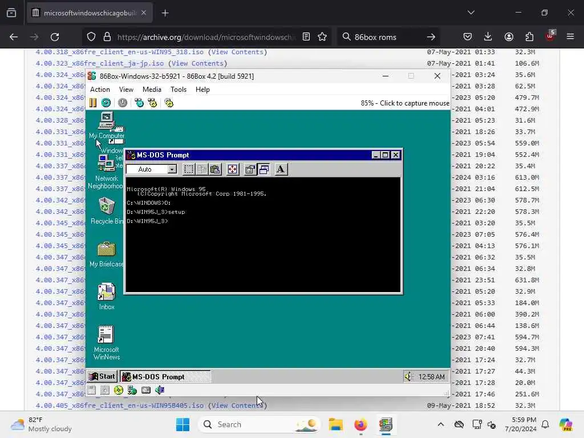This screenshot has width=584, height=438.
Task: Click the MS-DOS Prompt window title bar icon
Action: click(131, 155)
